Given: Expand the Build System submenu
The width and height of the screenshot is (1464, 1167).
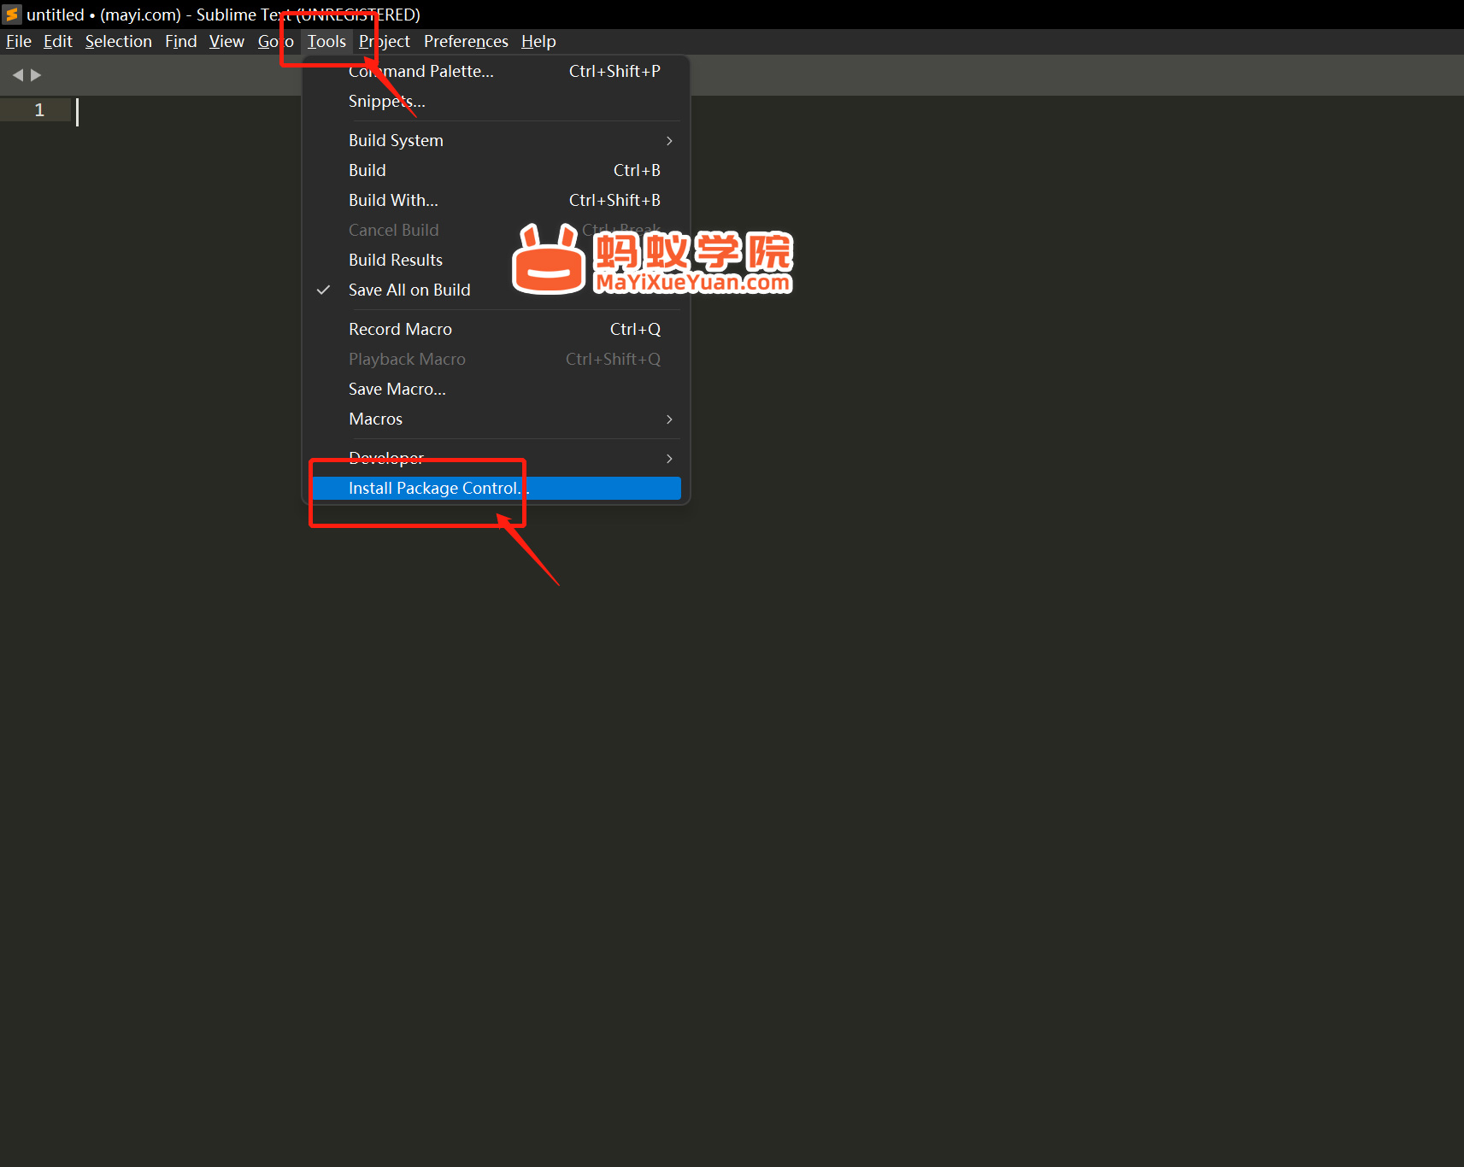Looking at the screenshot, I should 496,141.
